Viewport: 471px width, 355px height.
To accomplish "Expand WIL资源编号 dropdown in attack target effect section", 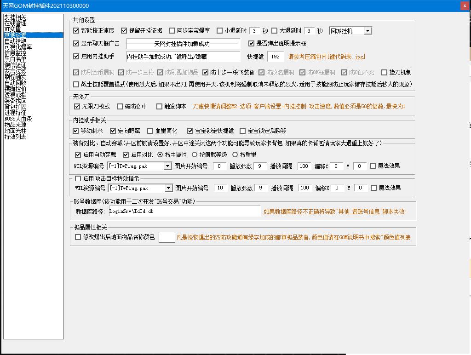I will pos(168,188).
